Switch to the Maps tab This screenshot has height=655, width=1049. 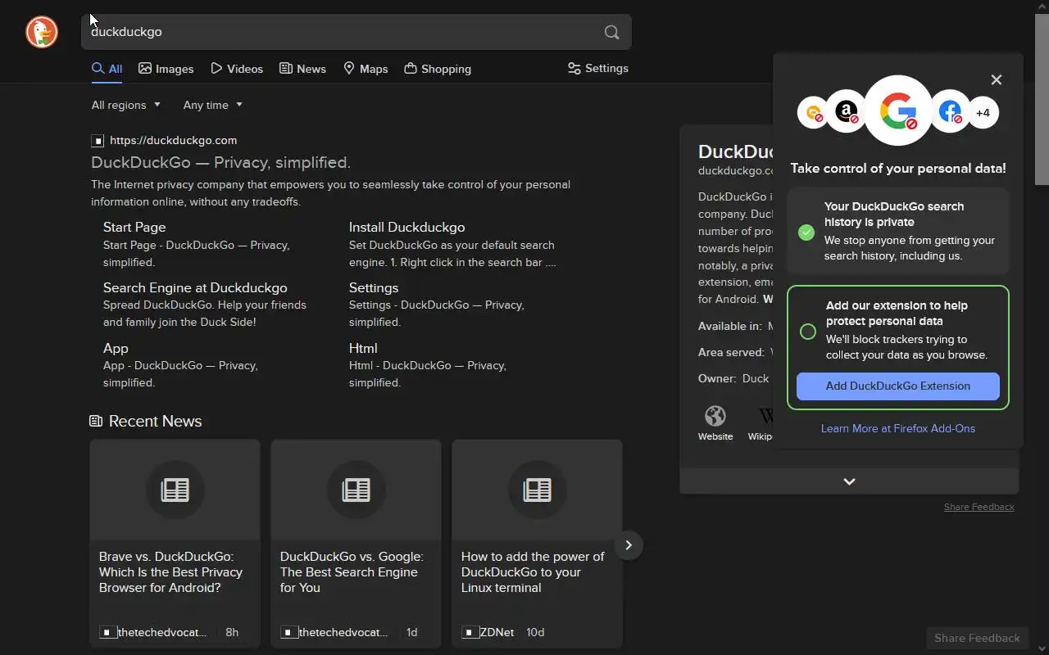point(366,69)
